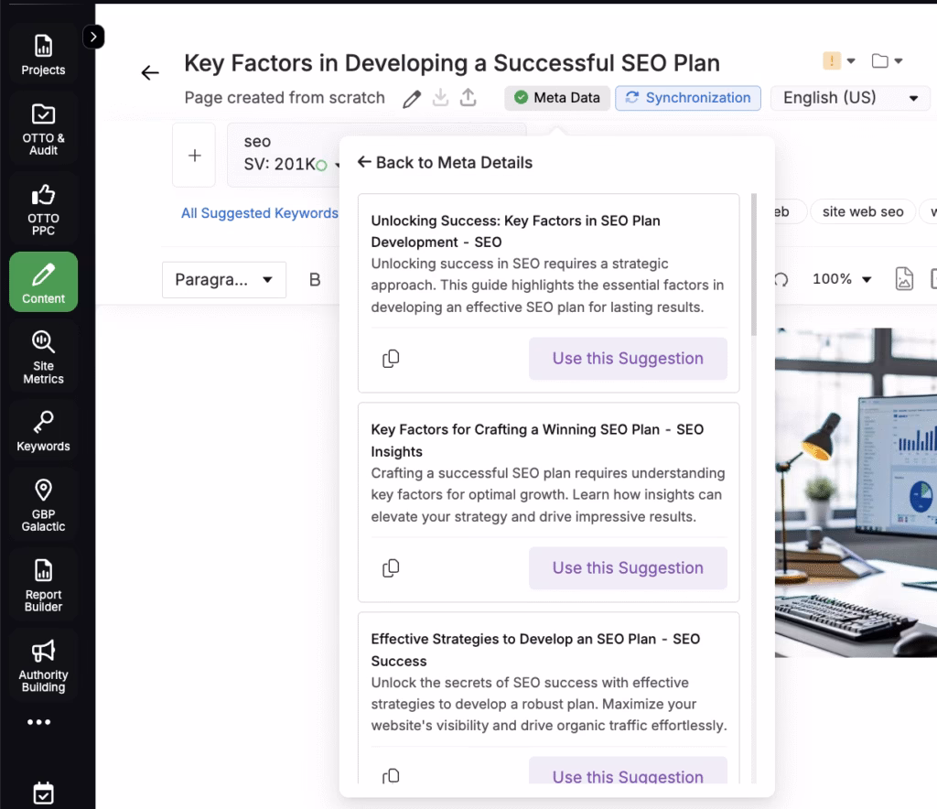The width and height of the screenshot is (937, 809).
Task: Open Report Builder
Action: [x=43, y=585]
